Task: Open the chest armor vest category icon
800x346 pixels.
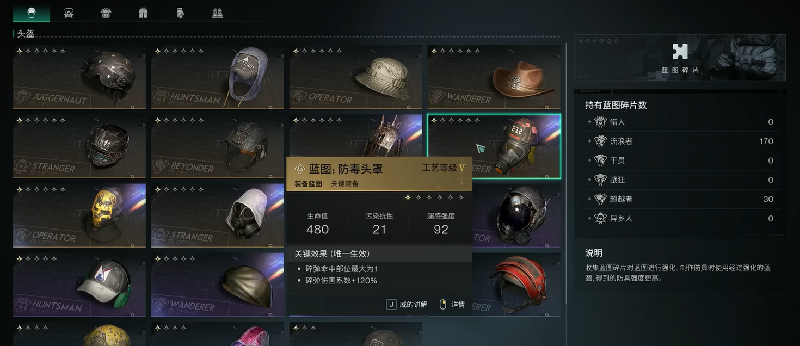Action: click(x=106, y=13)
